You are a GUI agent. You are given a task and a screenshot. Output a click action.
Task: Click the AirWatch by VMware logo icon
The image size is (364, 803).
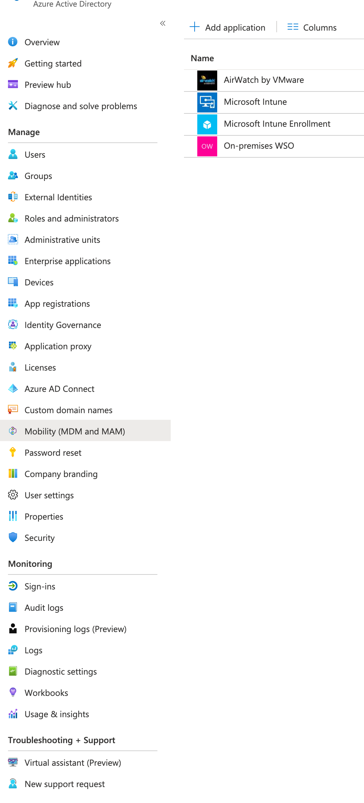[207, 80]
